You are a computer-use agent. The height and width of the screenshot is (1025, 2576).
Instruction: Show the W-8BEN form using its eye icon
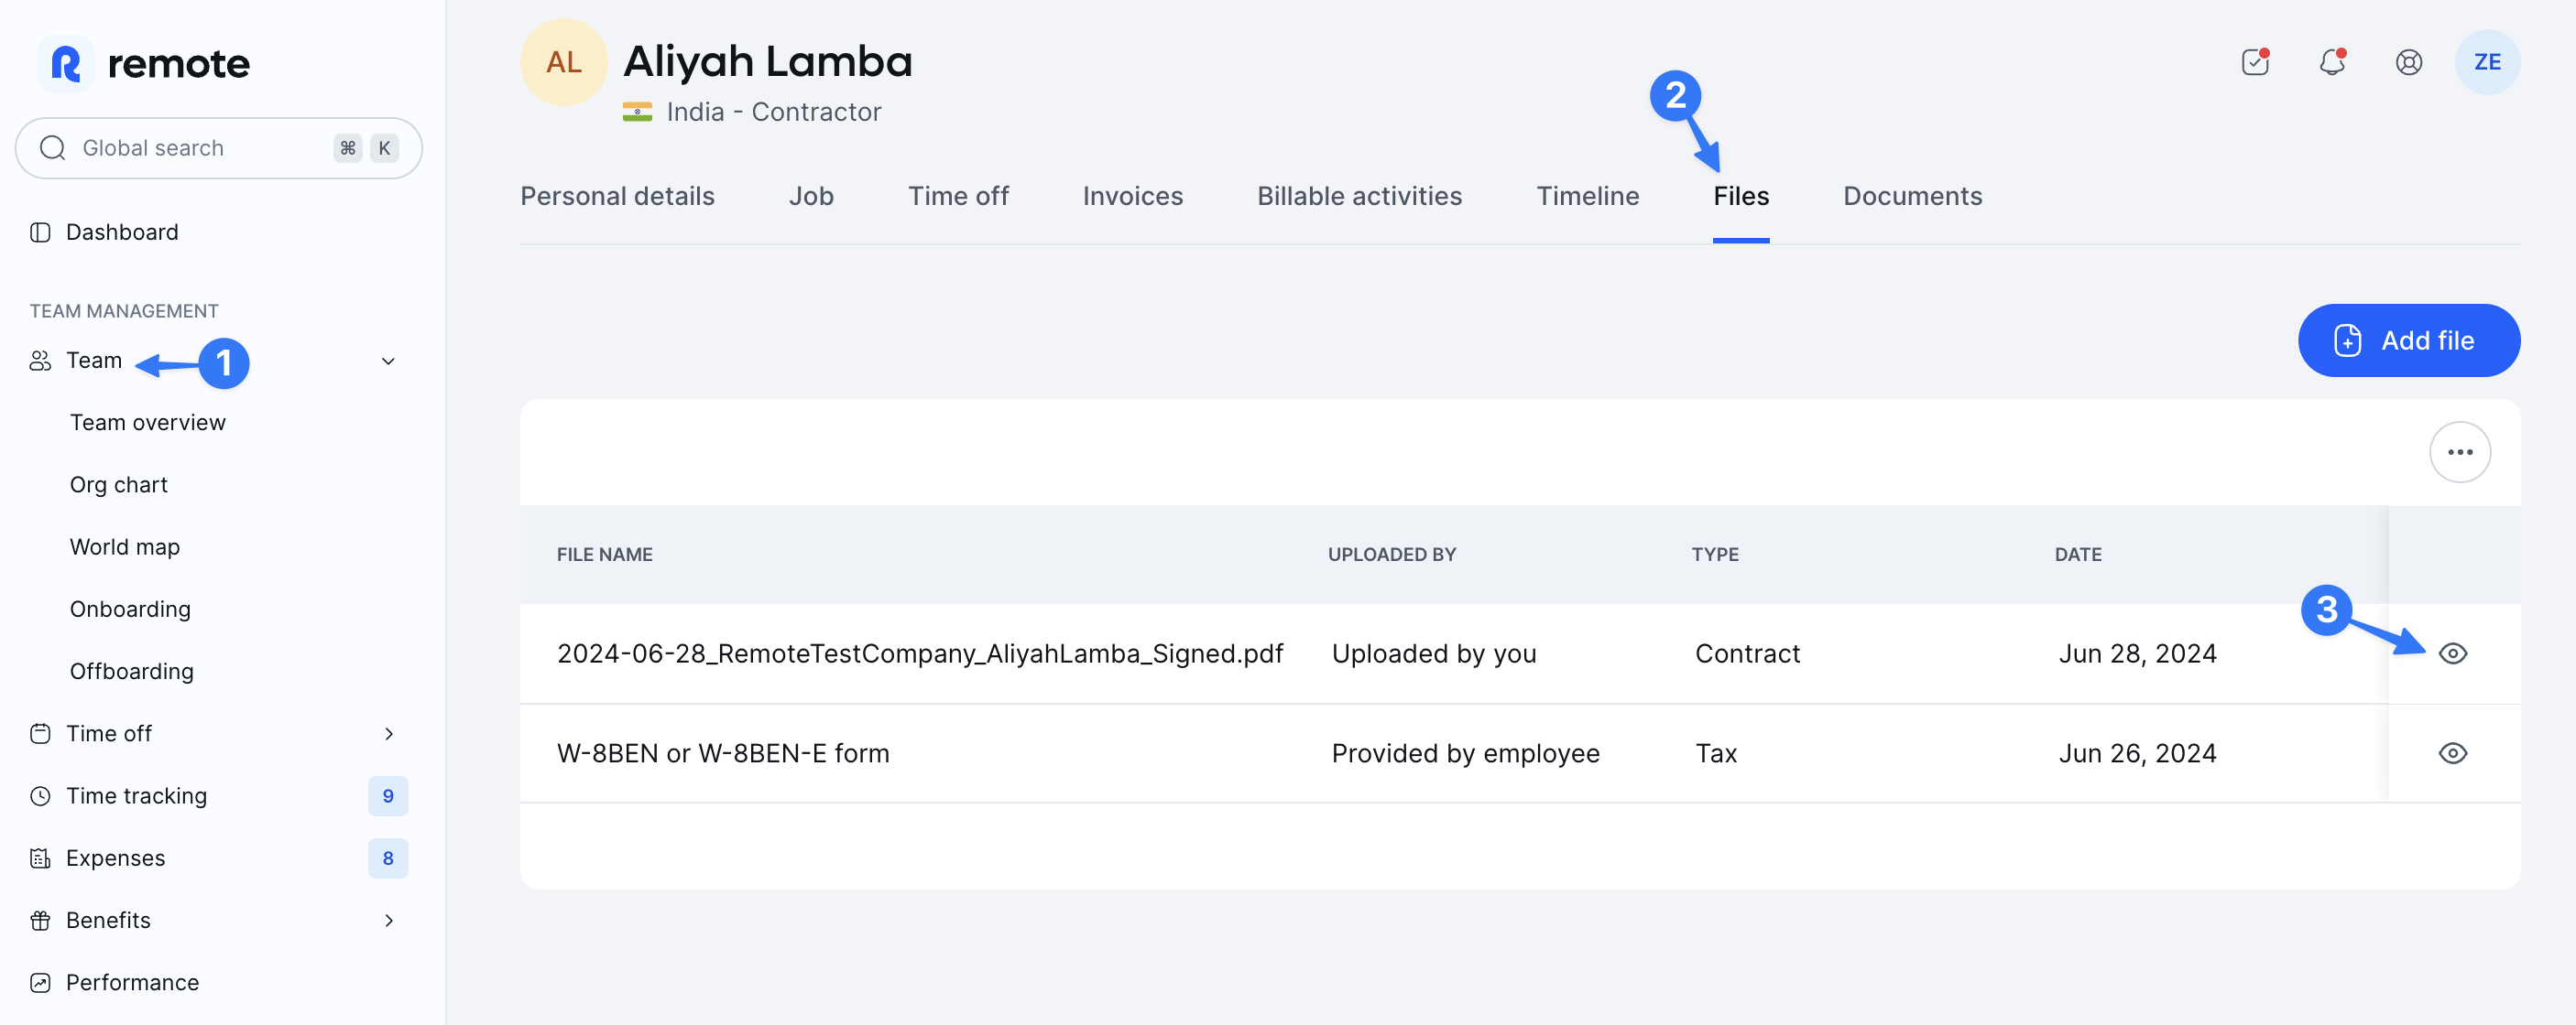(2454, 752)
